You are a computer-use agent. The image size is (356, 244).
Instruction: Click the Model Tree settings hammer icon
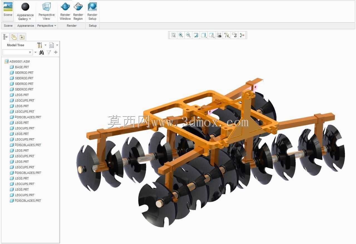(x=40, y=45)
